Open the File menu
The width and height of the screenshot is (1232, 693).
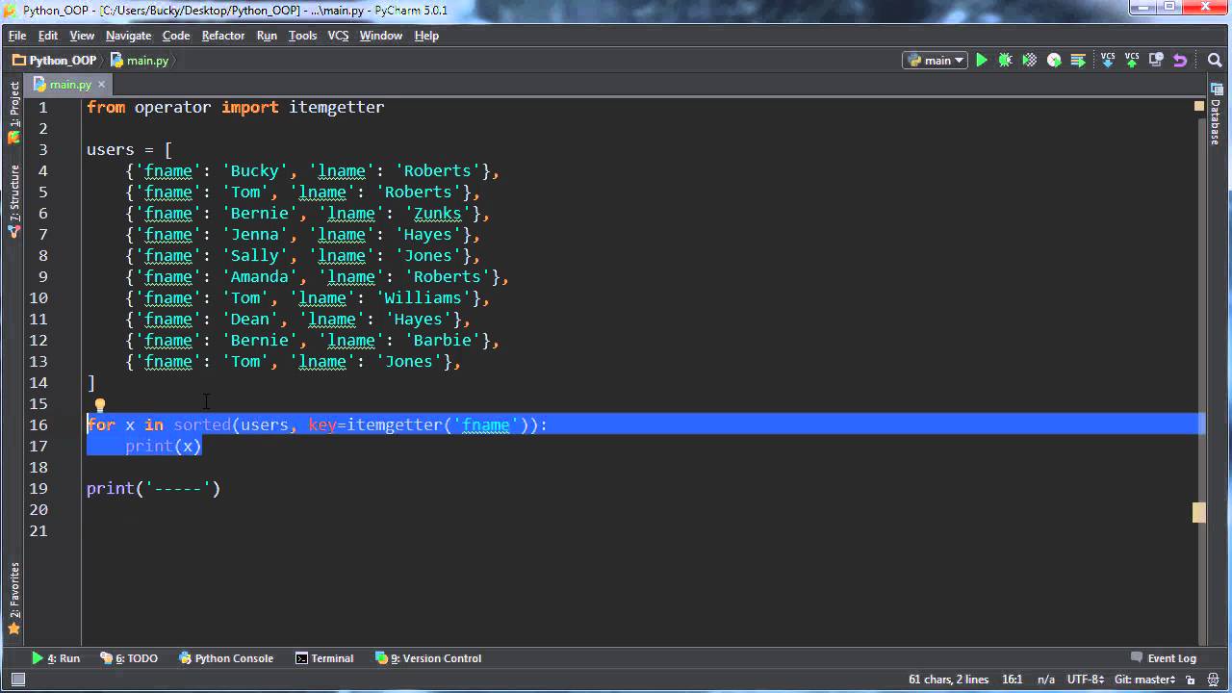tap(17, 36)
